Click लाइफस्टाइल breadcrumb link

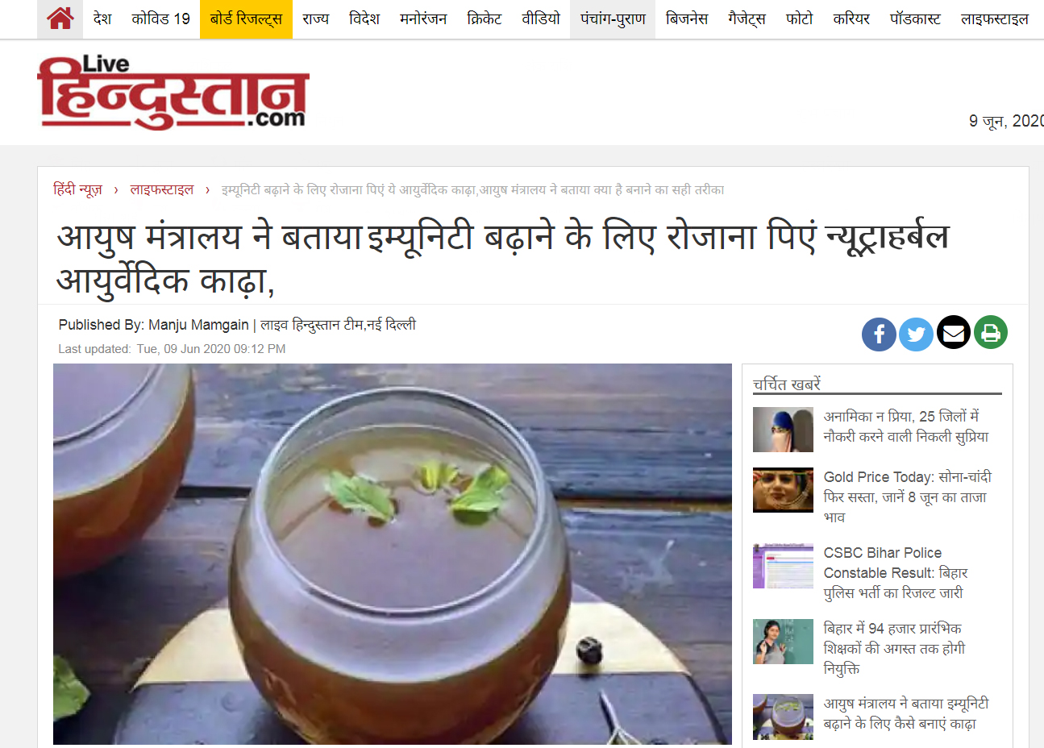click(162, 189)
